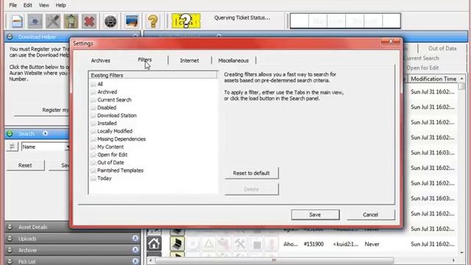Click the dark round gear toolbar icon
The image size is (471, 265).
[110, 21]
